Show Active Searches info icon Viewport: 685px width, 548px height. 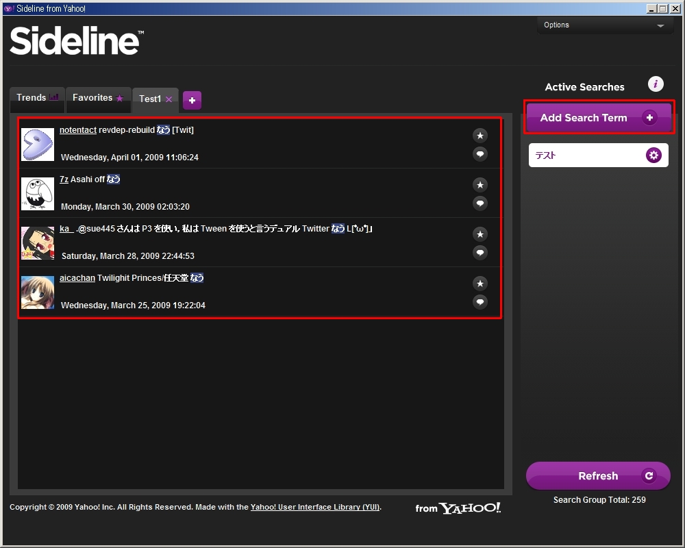656,84
